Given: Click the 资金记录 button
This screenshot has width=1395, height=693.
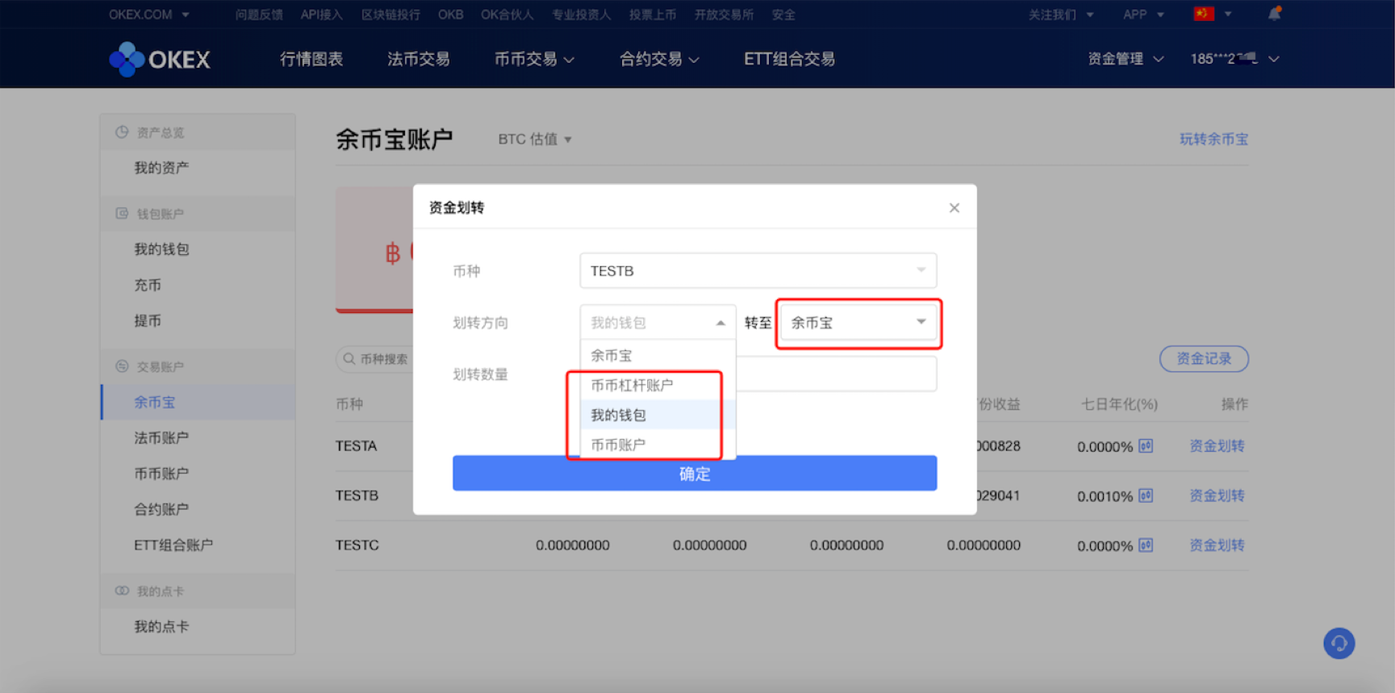Looking at the screenshot, I should coord(1204,359).
